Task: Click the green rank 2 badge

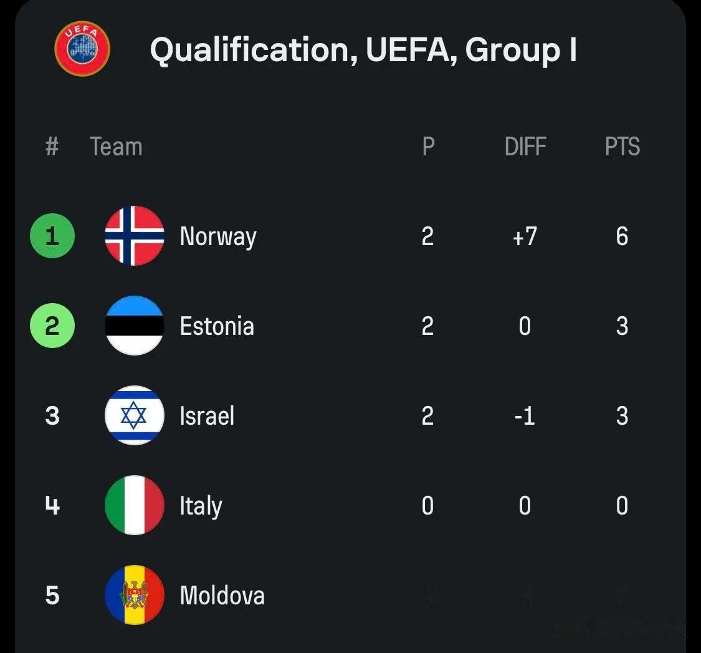Action: pyautogui.click(x=52, y=326)
